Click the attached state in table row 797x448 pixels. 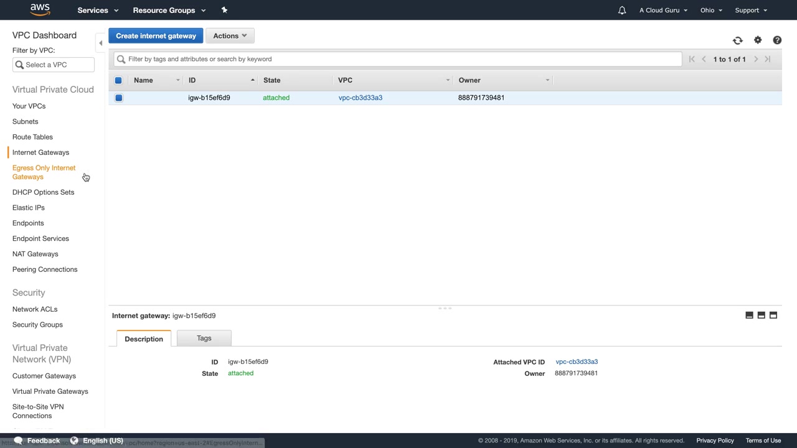pos(276,98)
